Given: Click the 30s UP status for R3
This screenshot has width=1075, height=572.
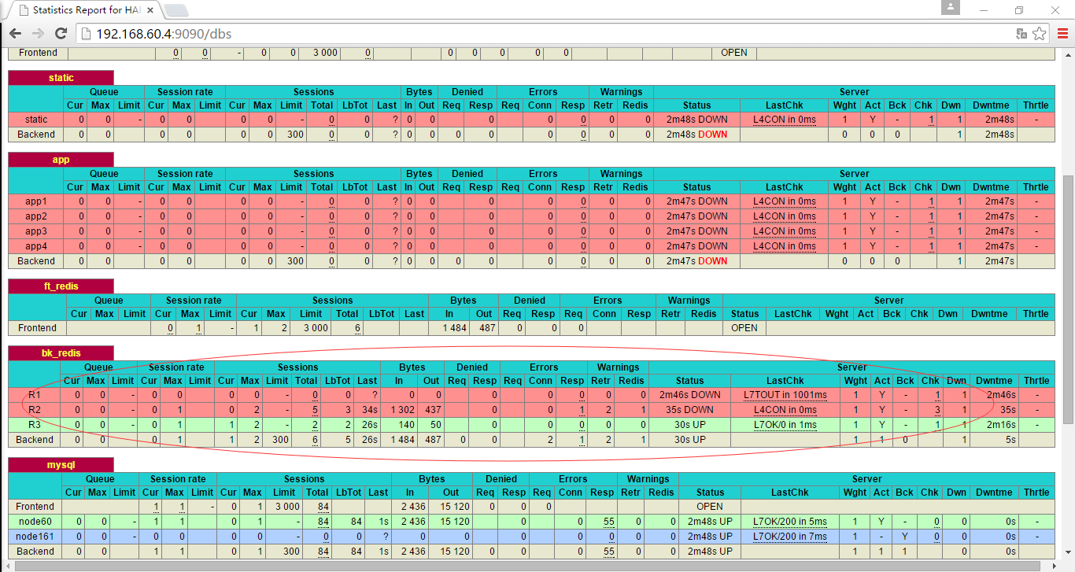Looking at the screenshot, I should pos(690,425).
